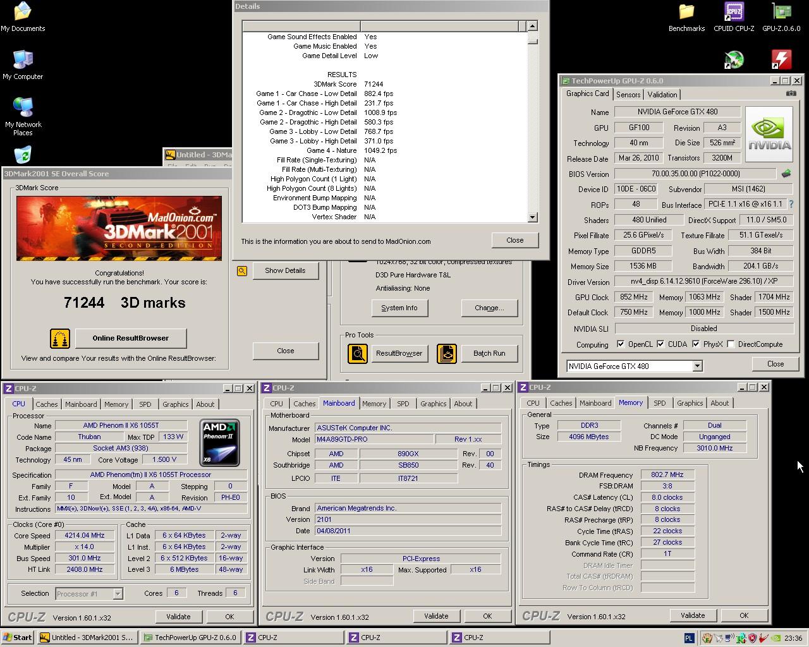This screenshot has height=647, width=809.
Task: Toggle the DirectCompute checkbox in GPU-Z
Action: click(x=731, y=344)
